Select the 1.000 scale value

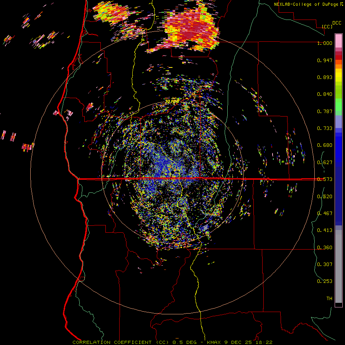[x=325, y=43]
